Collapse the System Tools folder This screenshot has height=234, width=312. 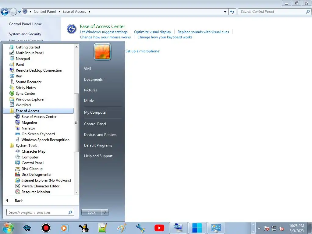(27, 145)
